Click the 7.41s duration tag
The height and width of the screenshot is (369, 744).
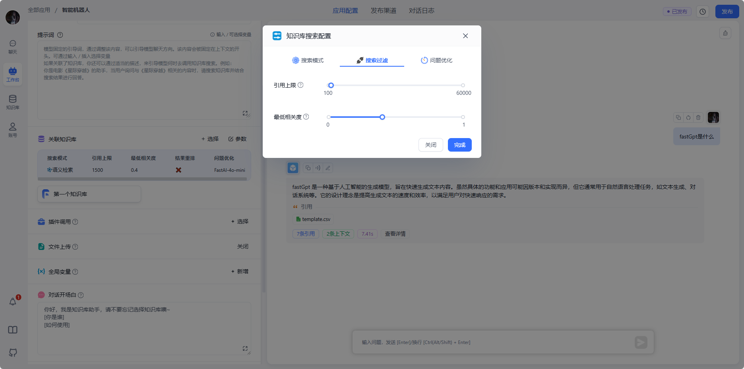click(367, 234)
